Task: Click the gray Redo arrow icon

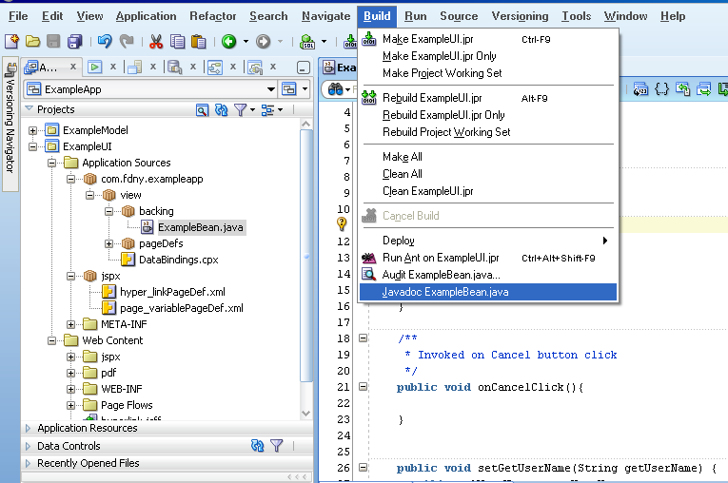Action: pos(127,41)
